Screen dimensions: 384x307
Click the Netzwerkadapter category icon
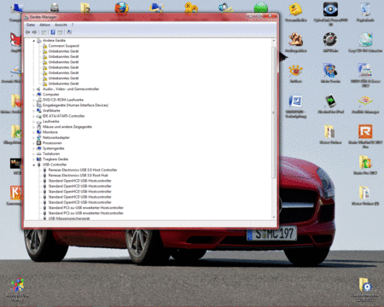(x=39, y=138)
